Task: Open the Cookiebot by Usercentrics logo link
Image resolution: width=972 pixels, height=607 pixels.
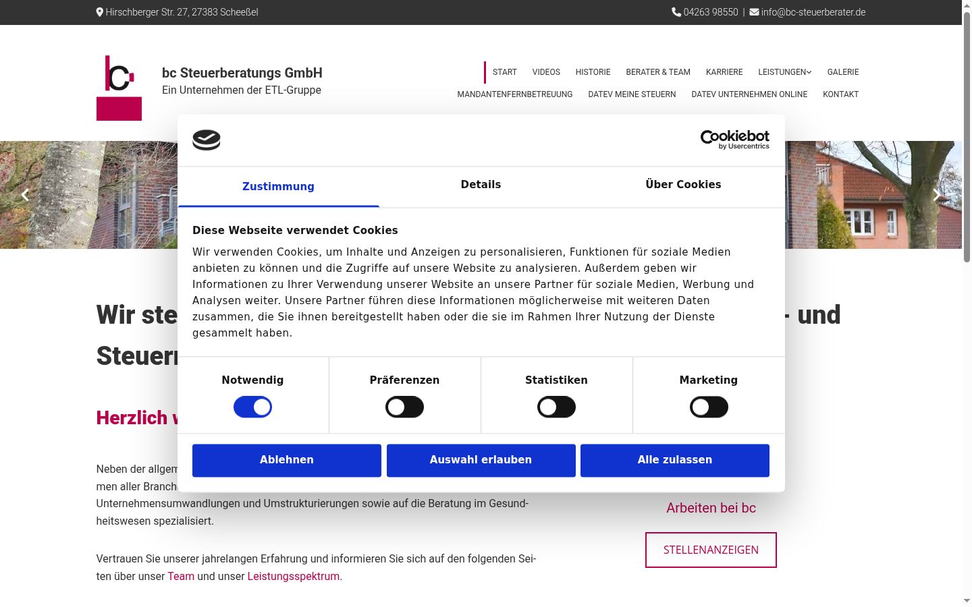Action: pyautogui.click(x=735, y=140)
